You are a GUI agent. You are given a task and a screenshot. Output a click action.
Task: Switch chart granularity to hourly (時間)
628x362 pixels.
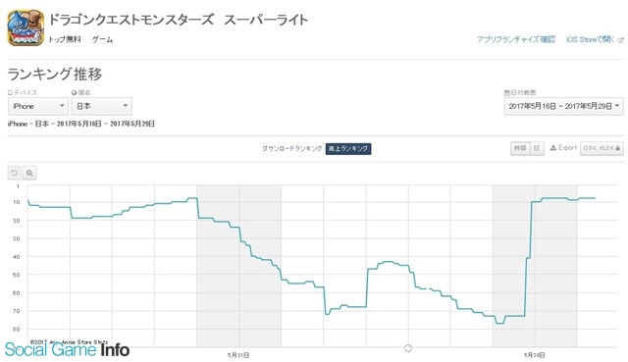coord(520,148)
